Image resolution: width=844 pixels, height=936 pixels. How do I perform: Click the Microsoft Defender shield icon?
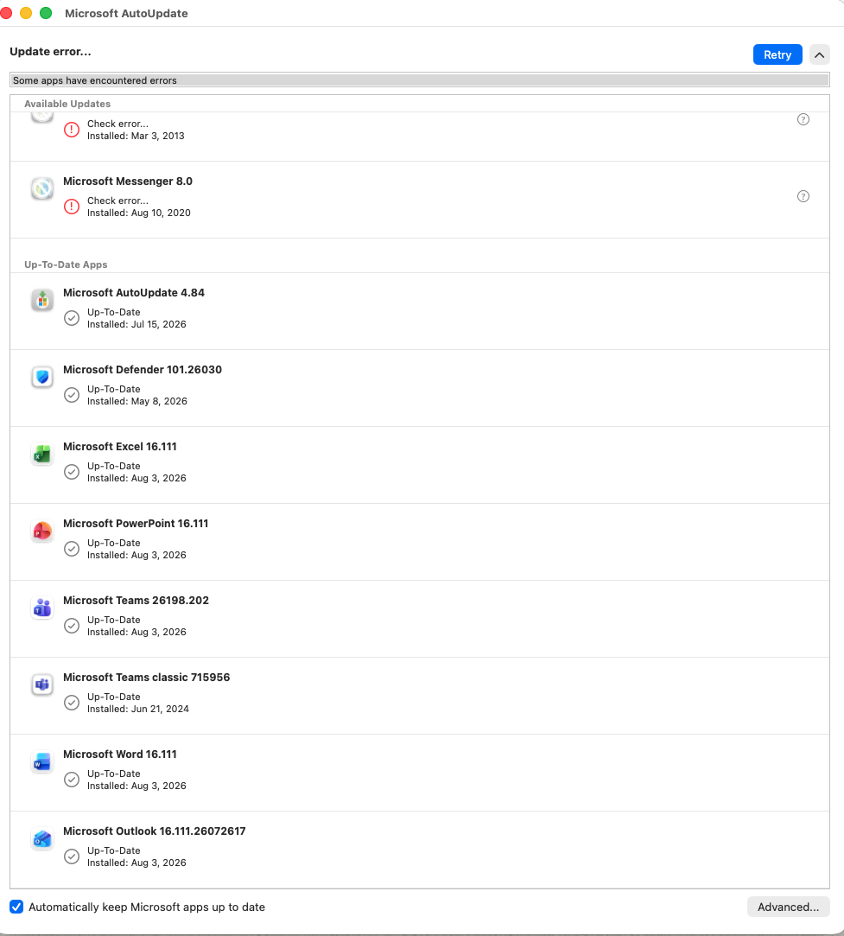coord(42,378)
